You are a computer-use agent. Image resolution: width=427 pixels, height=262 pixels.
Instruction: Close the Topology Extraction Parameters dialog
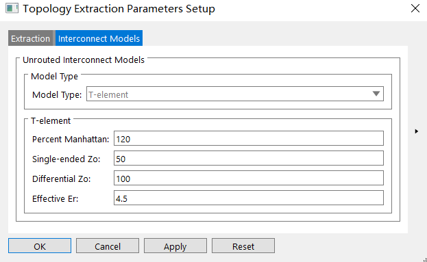(x=415, y=8)
